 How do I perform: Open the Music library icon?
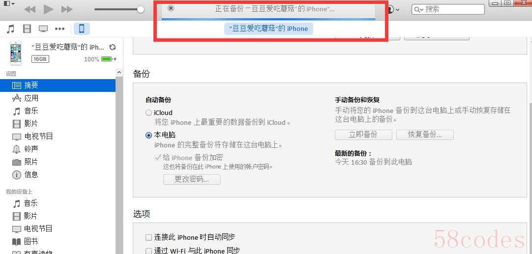click(x=11, y=29)
